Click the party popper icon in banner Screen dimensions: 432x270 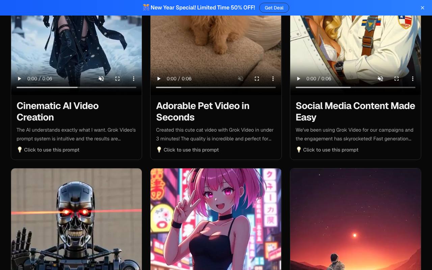[x=146, y=7]
